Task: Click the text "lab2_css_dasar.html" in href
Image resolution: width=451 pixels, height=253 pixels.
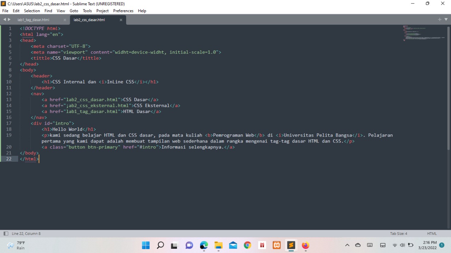Action: tap(92, 100)
